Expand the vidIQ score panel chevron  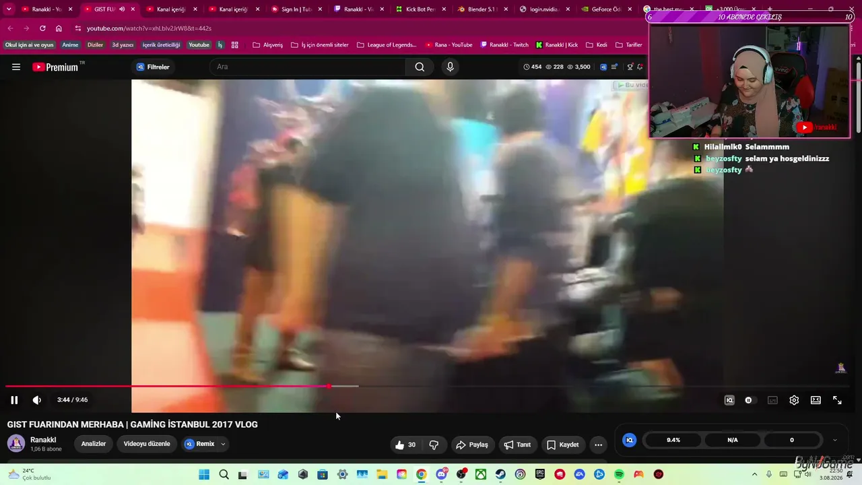[x=835, y=440]
